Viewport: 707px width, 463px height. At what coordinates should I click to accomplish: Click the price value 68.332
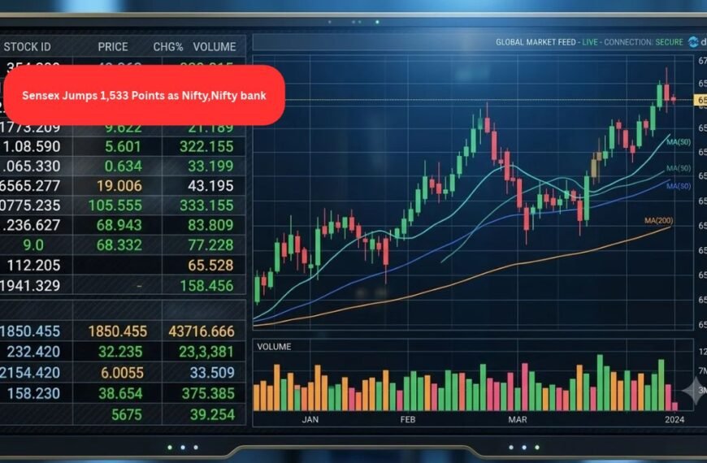[119, 244]
